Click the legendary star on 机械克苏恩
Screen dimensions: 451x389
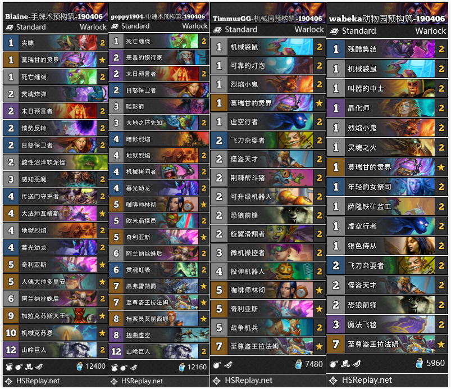pos(102,333)
